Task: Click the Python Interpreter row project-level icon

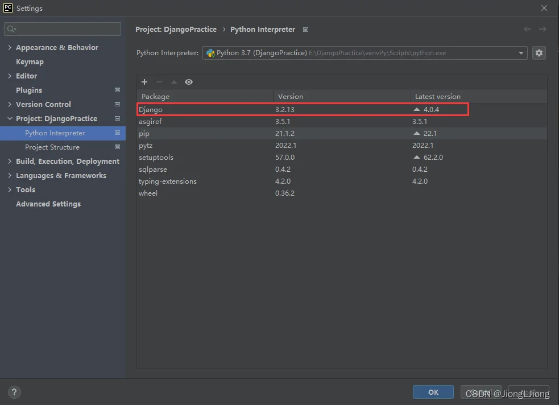Action: [117, 133]
